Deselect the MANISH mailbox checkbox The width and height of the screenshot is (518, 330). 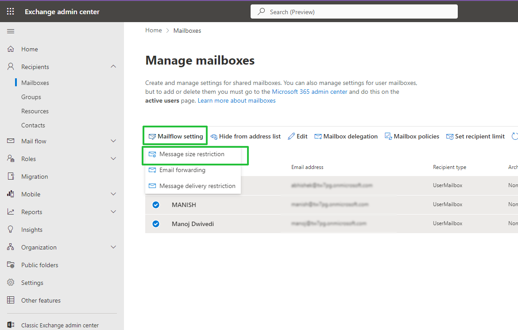coord(156,204)
